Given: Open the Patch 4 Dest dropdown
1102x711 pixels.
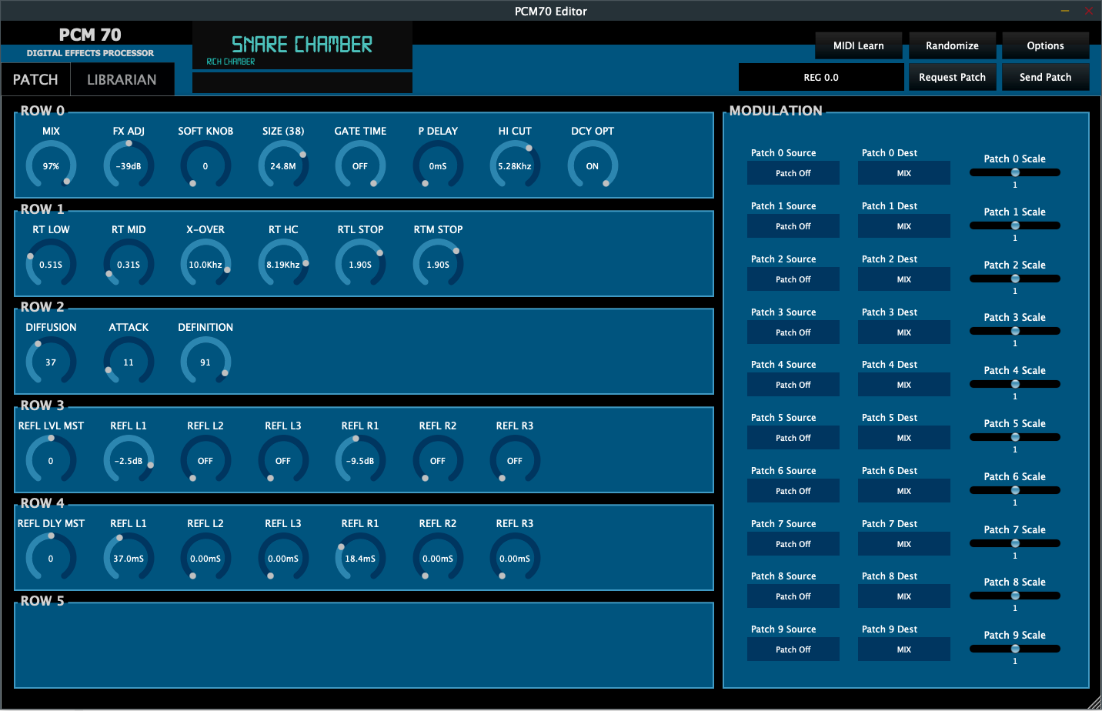Looking at the screenshot, I should click(x=904, y=385).
